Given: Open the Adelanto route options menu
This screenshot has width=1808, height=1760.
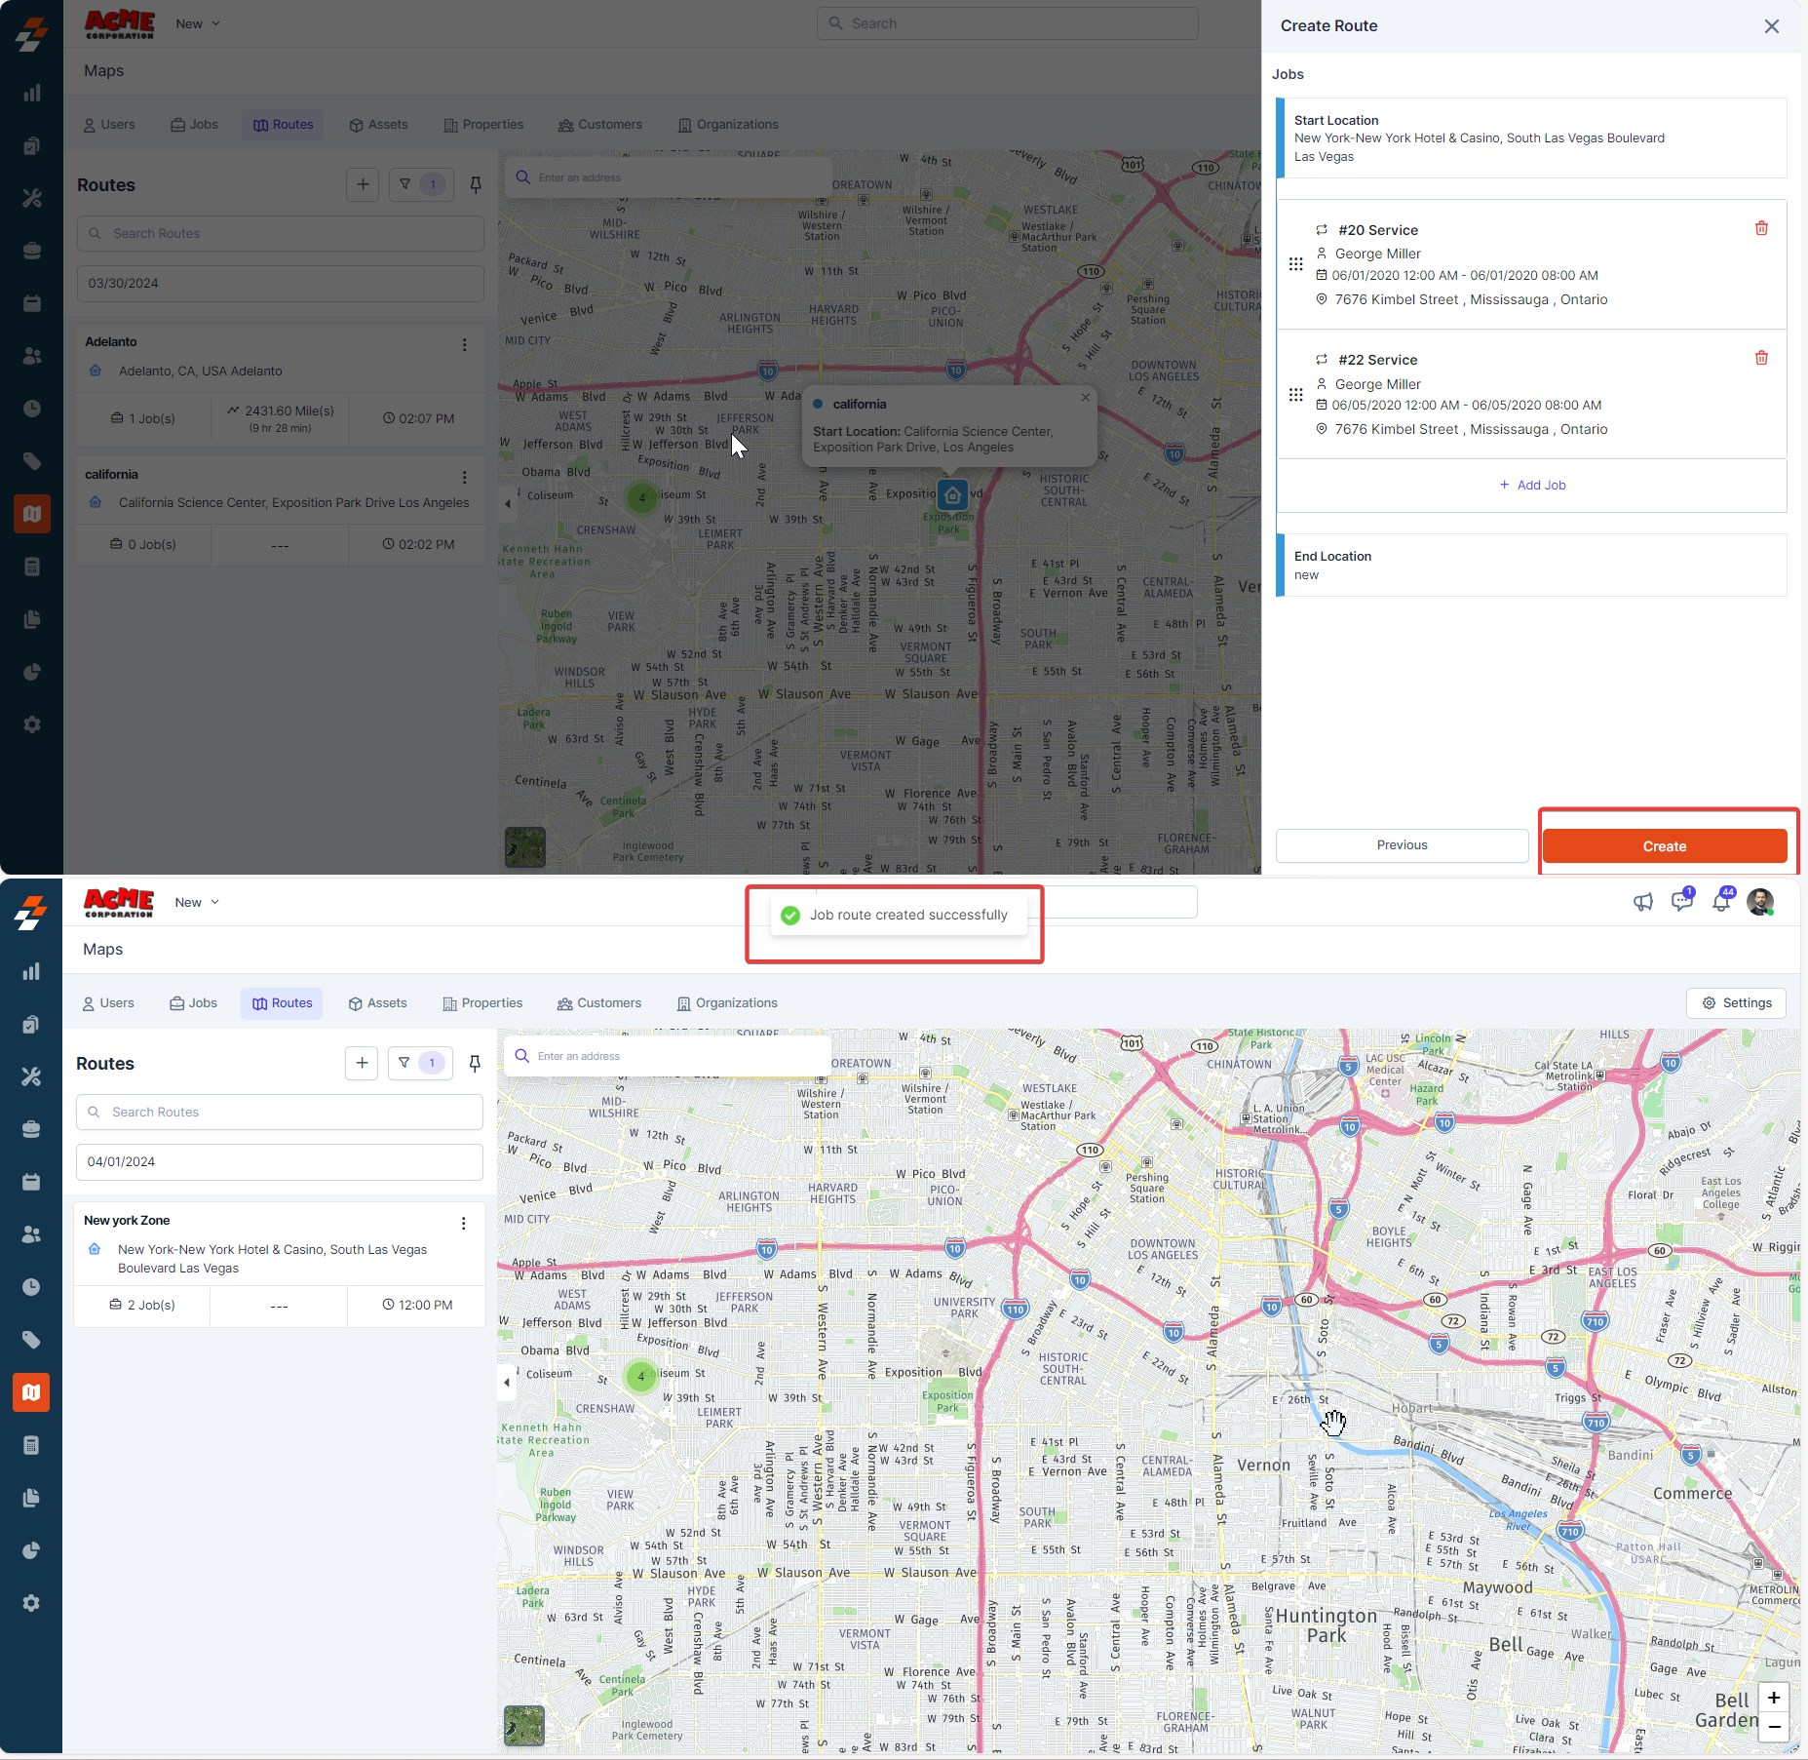Looking at the screenshot, I should (x=464, y=345).
